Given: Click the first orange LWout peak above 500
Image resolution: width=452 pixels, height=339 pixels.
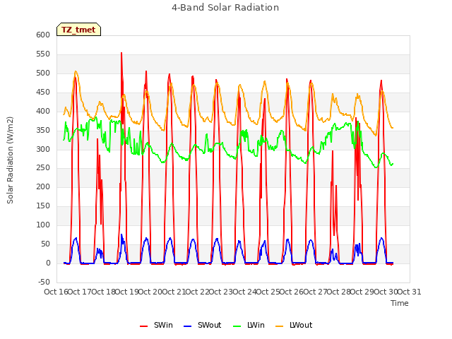Looking at the screenshot, I should point(76,71).
